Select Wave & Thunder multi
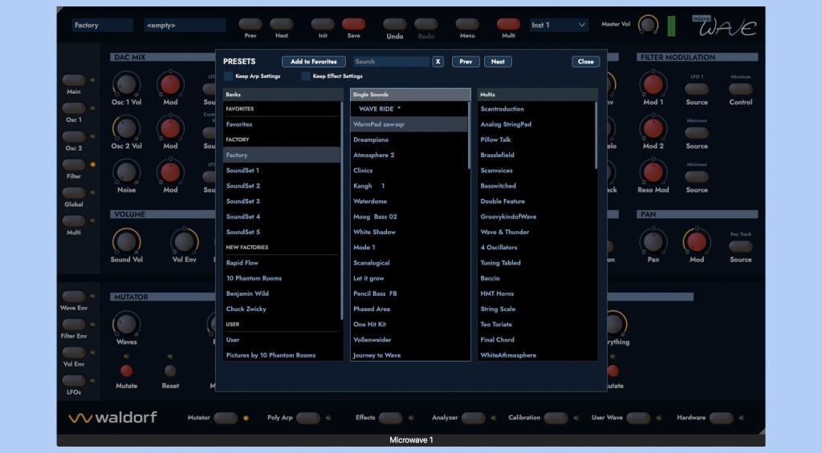 [x=536, y=232]
